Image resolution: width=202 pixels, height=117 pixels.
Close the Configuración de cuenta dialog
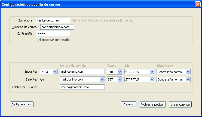[198, 4]
